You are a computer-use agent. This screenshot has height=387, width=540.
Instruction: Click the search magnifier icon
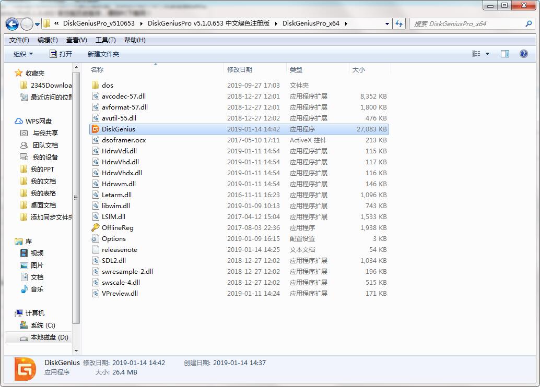pyautogui.click(x=529, y=24)
